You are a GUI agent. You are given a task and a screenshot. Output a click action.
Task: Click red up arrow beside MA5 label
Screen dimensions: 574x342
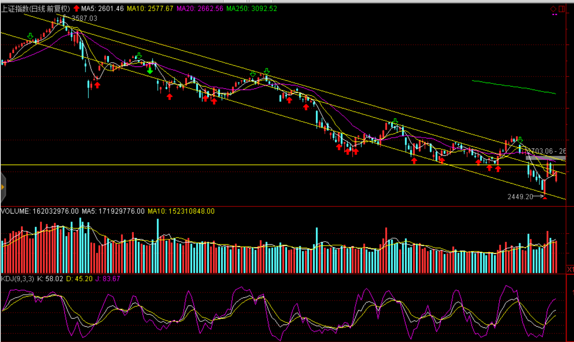pyautogui.click(x=76, y=8)
